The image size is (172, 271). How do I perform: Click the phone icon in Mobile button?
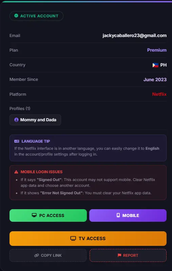point(118,215)
